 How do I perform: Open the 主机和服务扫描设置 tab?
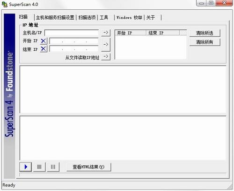pos(55,18)
